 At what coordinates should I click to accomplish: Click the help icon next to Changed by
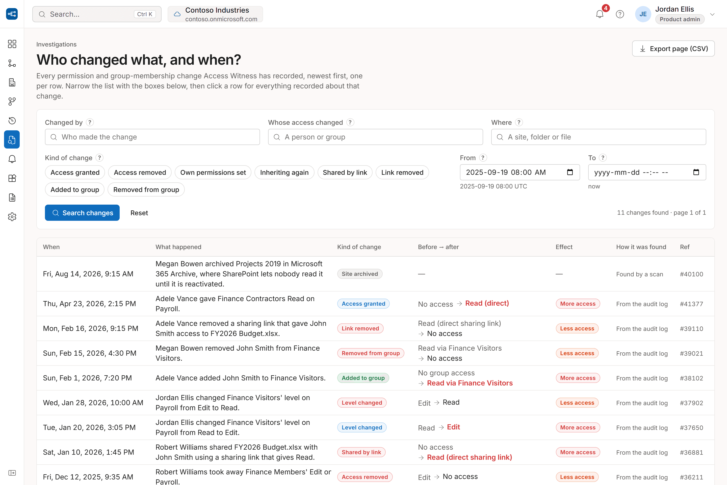click(90, 122)
